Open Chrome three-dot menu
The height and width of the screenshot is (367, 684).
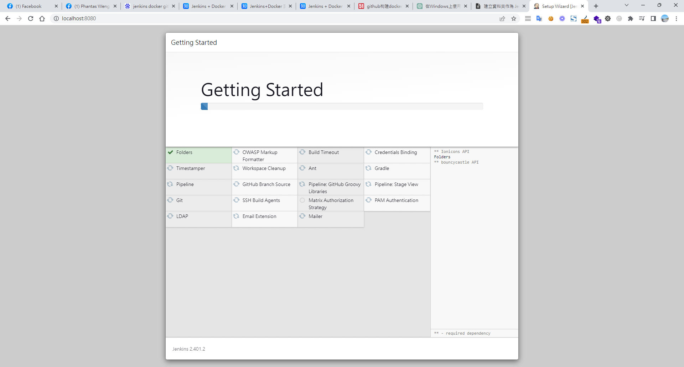point(676,18)
